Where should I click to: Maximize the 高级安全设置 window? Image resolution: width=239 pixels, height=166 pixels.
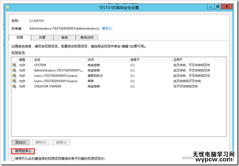[x=218, y=7]
